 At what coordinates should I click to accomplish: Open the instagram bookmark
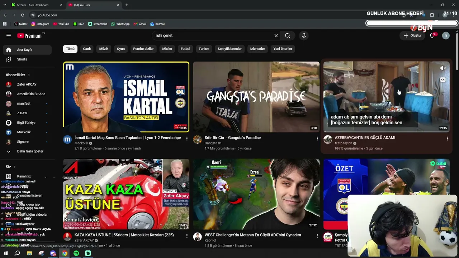(x=40, y=24)
